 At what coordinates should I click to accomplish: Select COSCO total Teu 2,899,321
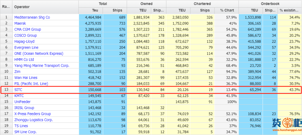[x=91, y=35]
